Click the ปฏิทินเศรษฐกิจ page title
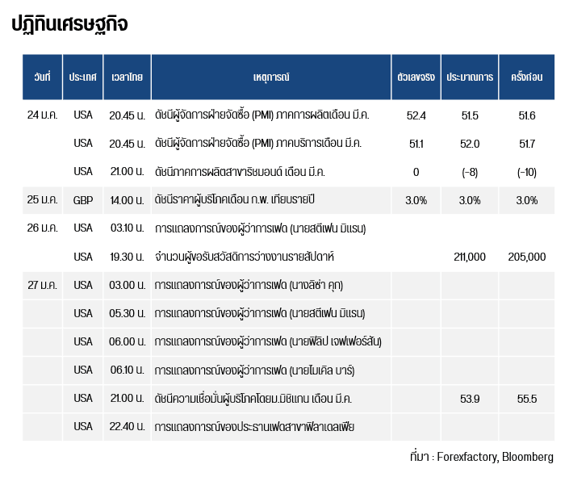Image resolution: width=569 pixels, height=477 pixels. point(69,25)
